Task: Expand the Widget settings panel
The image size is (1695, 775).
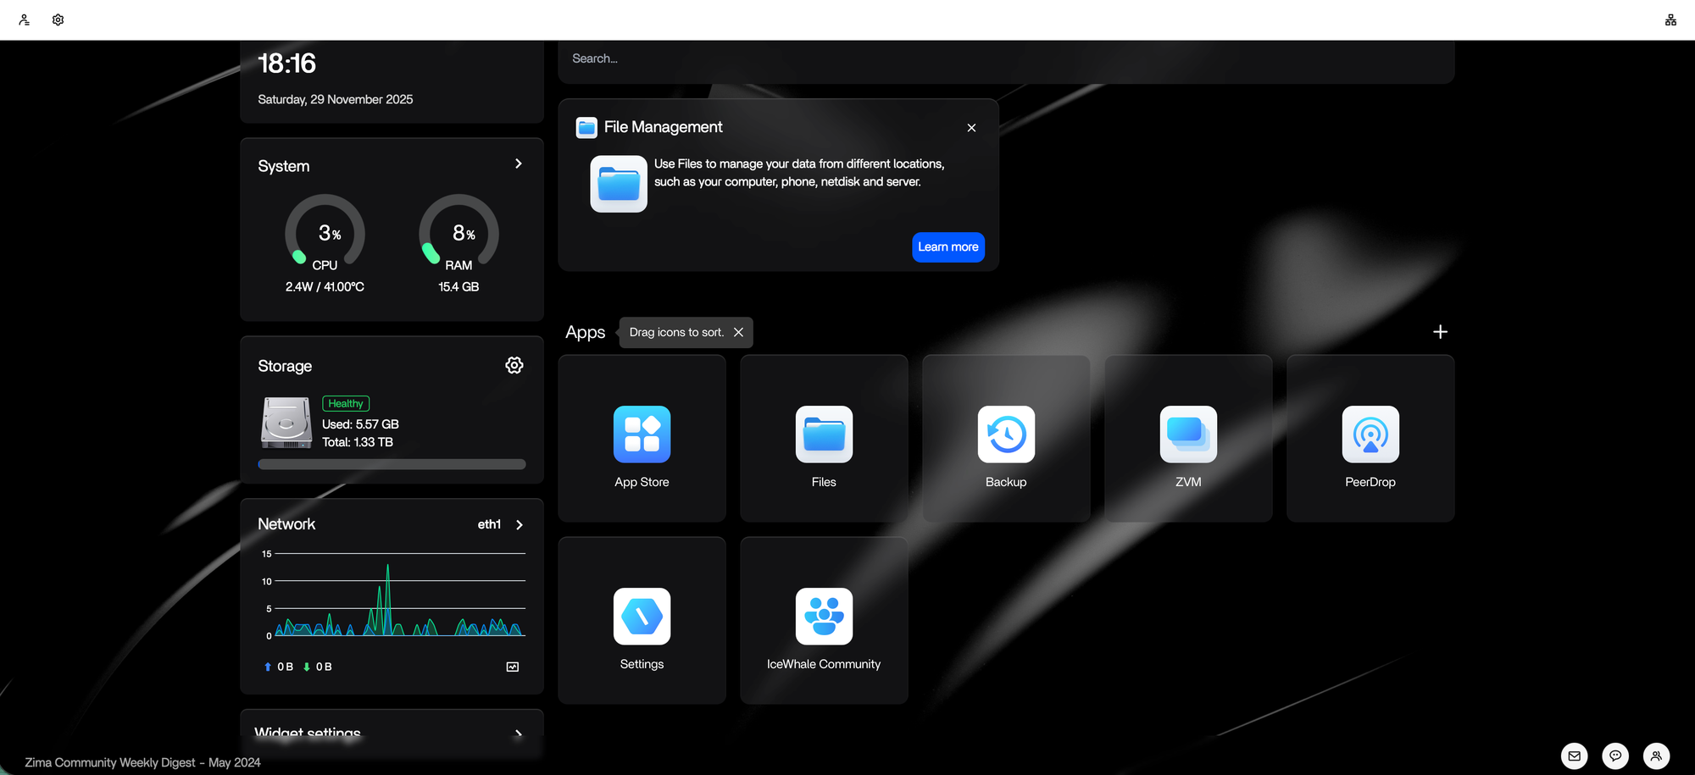Action: pyautogui.click(x=519, y=733)
